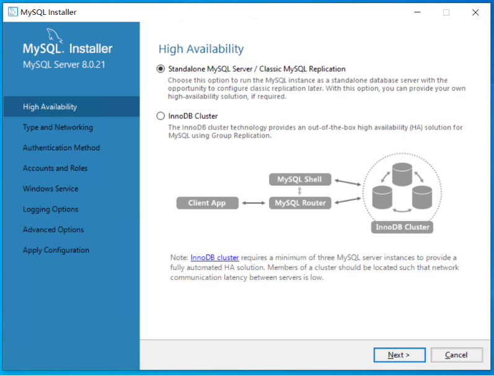Image resolution: width=494 pixels, height=376 pixels.
Task: Click the MySQL dolphin logo
Action: [x=55, y=35]
